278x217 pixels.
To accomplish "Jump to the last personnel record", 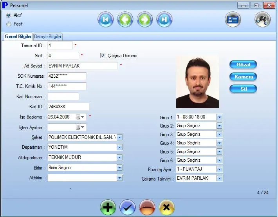I will (x=164, y=20).
